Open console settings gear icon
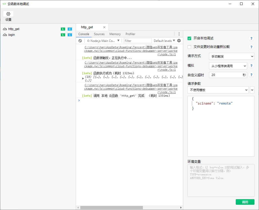The image size is (259, 210). [179, 41]
